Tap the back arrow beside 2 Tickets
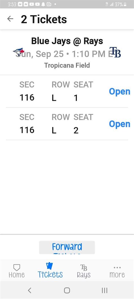134x299 pixels. tap(10, 19)
